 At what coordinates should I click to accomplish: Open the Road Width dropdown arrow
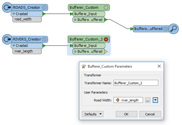point(155,100)
